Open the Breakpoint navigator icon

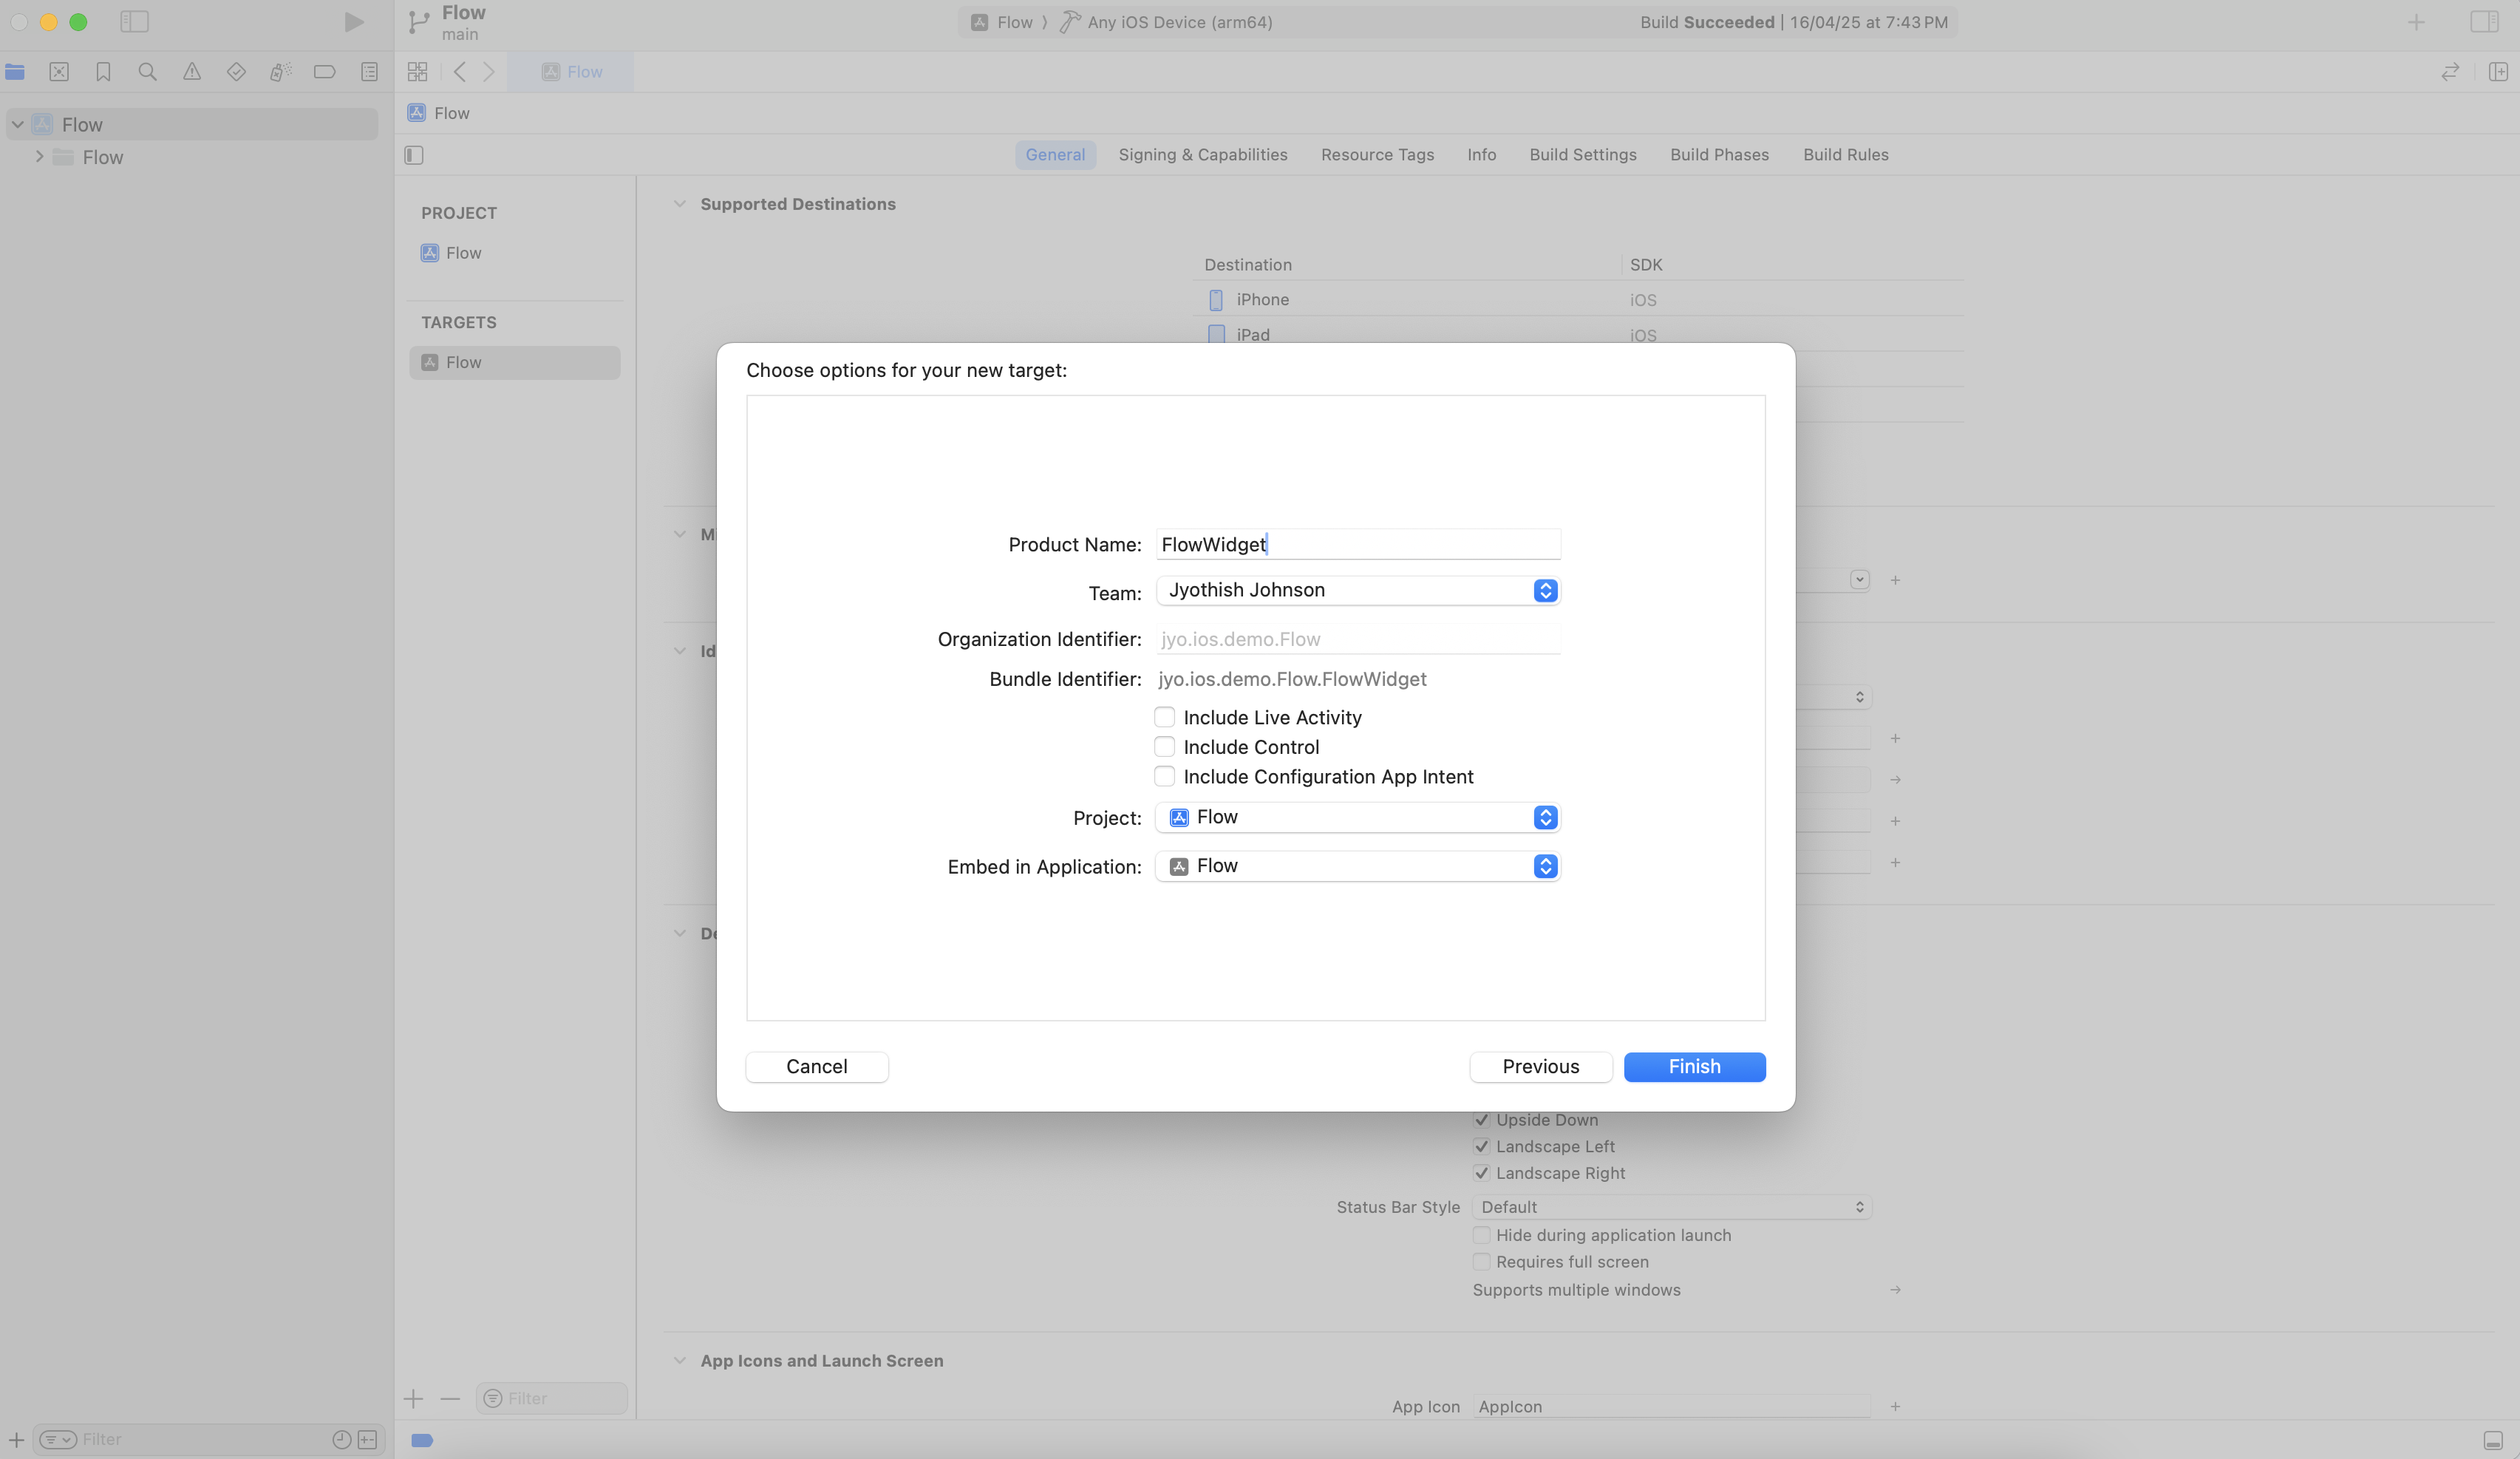click(324, 72)
